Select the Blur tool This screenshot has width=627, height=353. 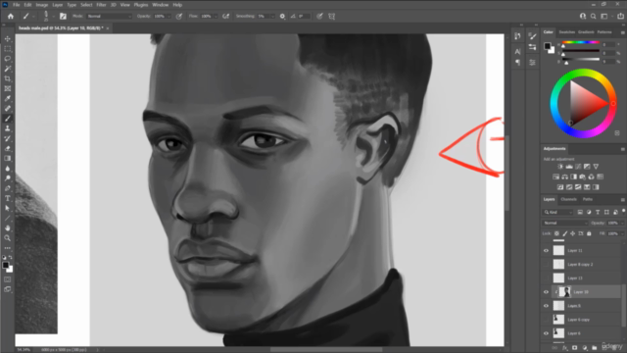point(8,169)
